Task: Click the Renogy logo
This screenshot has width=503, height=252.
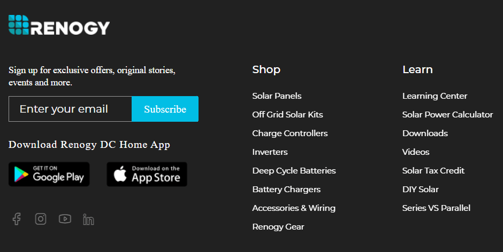Action: point(59,26)
